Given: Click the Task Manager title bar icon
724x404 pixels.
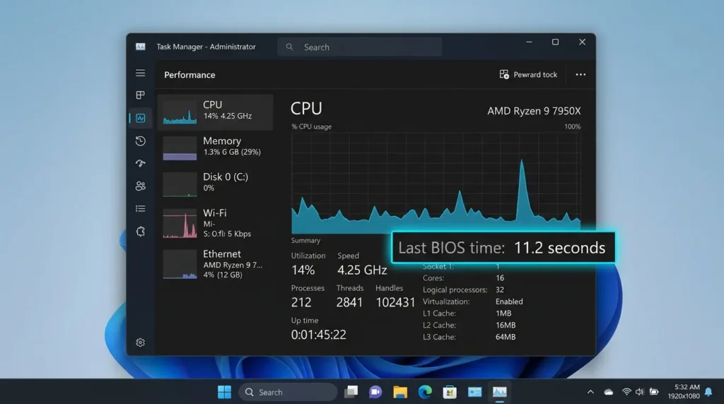Looking at the screenshot, I should tap(141, 47).
